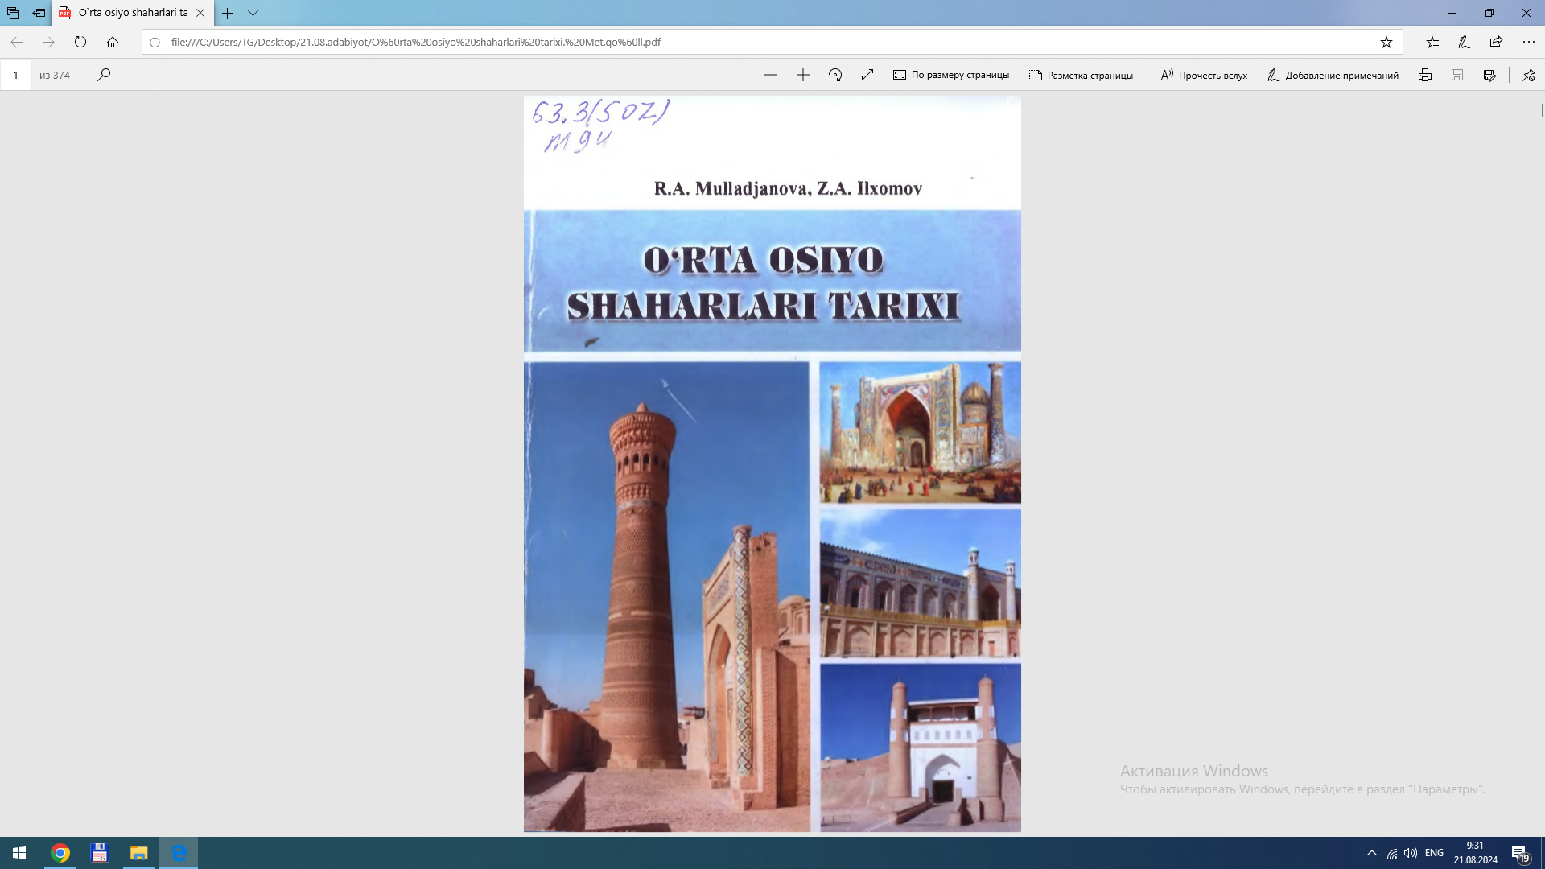Enable По размеру страницы fit mode
1545x869 pixels.
pos(951,74)
